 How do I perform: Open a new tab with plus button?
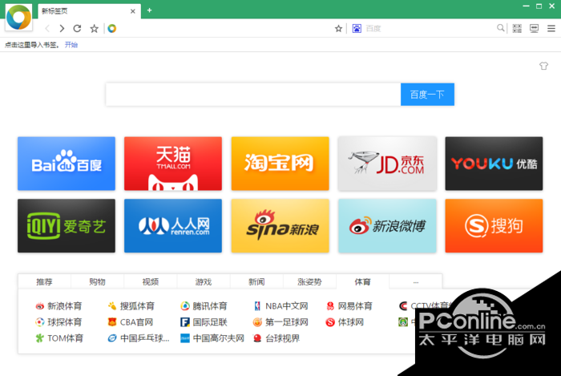tap(150, 10)
